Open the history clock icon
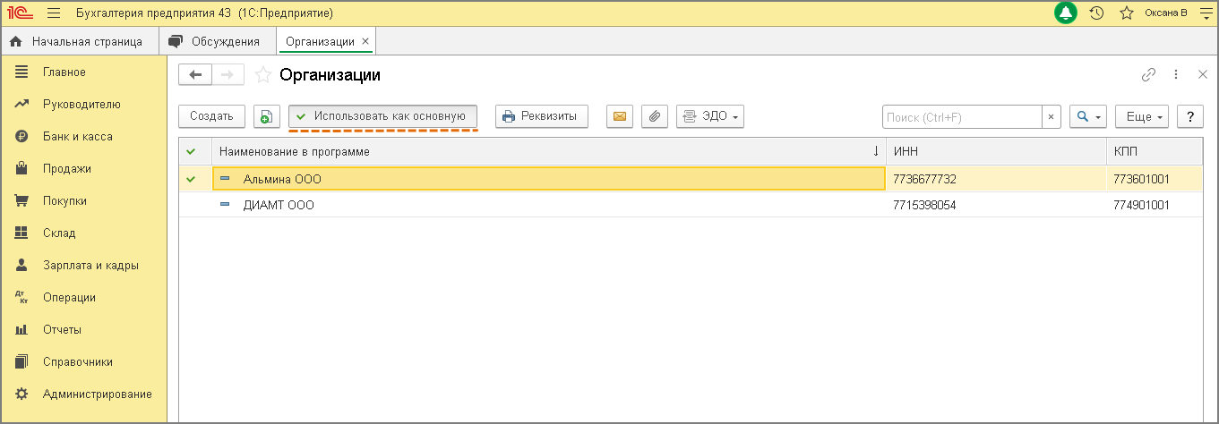Image resolution: width=1219 pixels, height=424 pixels. pyautogui.click(x=1096, y=13)
